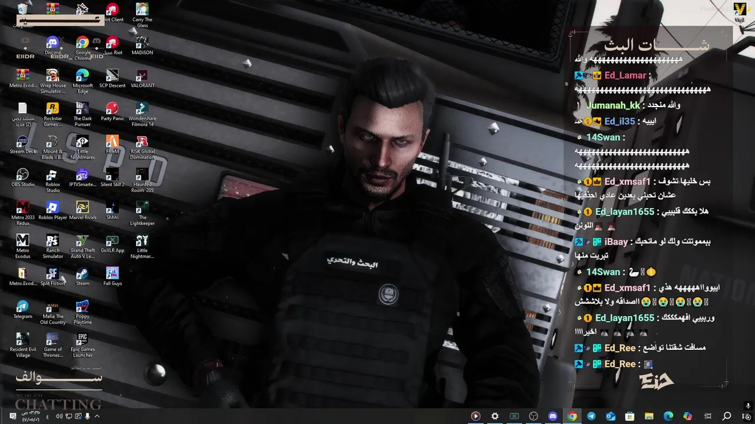Open the Google Chrome desktop shortcut

(x=83, y=48)
